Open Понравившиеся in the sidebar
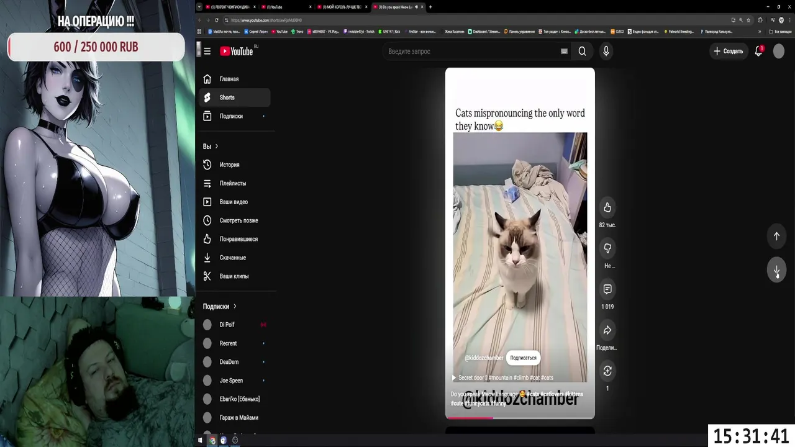795x447 pixels. 235,239
